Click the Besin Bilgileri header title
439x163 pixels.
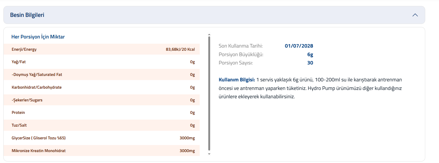27,15
